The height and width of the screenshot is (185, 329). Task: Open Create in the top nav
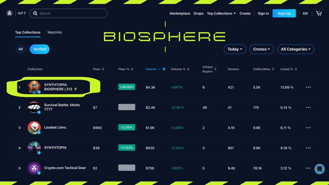click(x=245, y=13)
